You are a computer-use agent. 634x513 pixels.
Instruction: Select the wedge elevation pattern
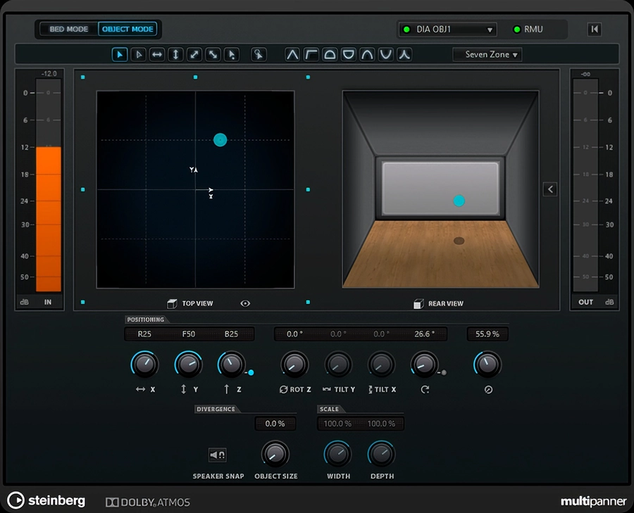(x=311, y=54)
